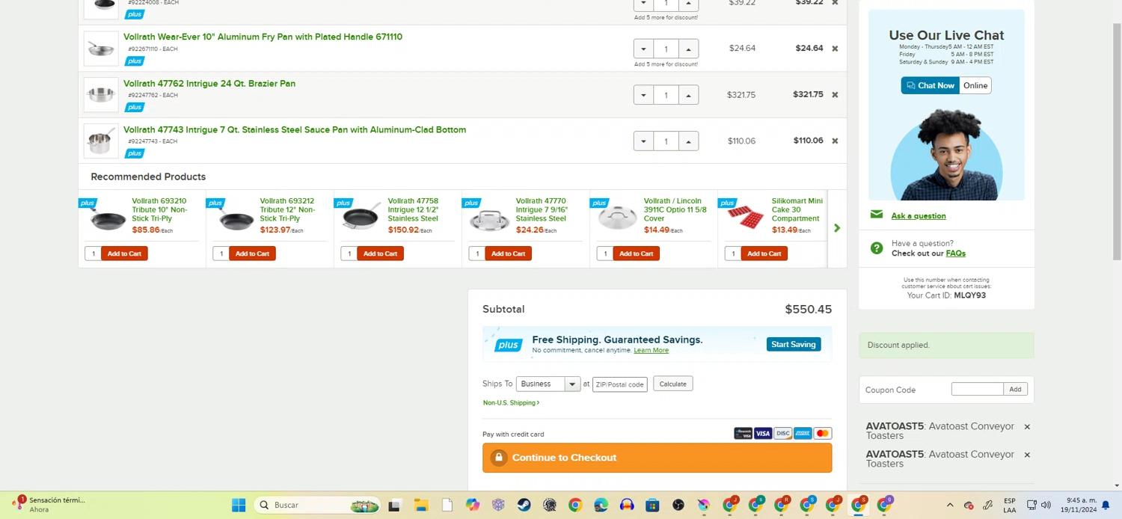Add Vollrath / Lincoln 3911C Cover to cart
Viewport: 1122px width, 519px height.
[636, 254]
